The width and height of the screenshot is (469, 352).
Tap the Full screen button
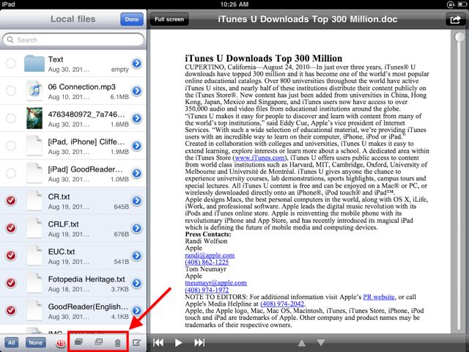[169, 20]
